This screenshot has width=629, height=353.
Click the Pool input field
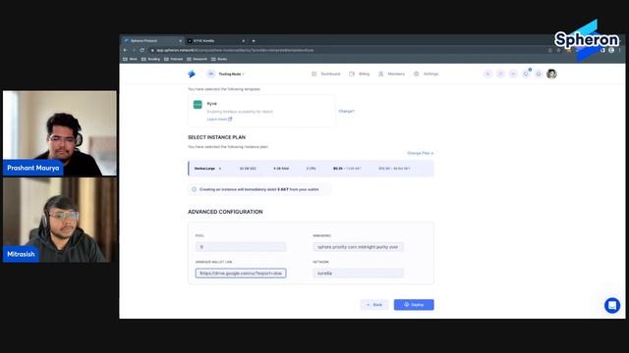[241, 247]
